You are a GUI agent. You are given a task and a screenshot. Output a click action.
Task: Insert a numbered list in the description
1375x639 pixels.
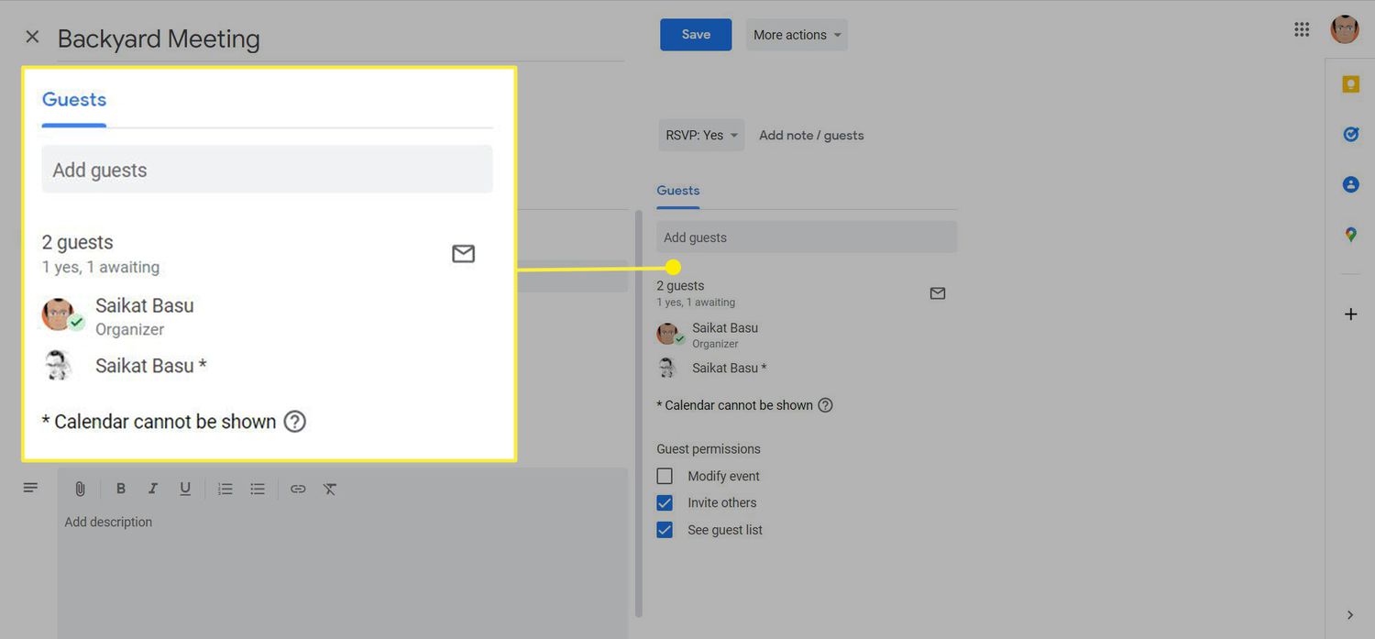click(225, 489)
